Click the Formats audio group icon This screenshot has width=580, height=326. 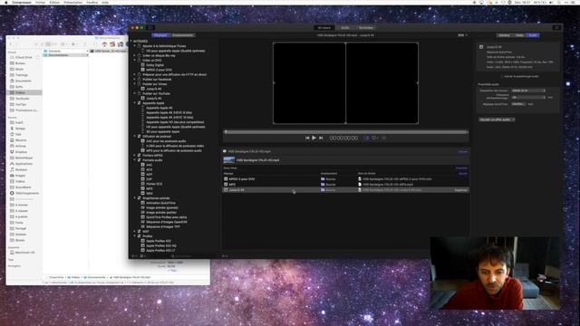point(139,160)
